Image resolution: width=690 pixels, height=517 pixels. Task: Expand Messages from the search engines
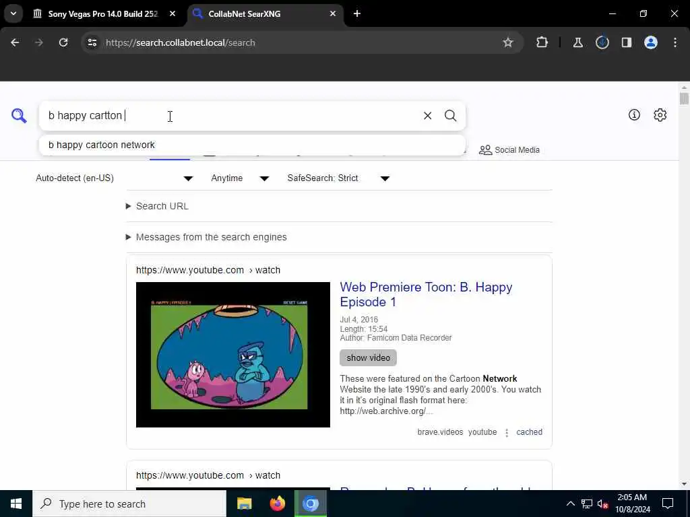click(206, 237)
